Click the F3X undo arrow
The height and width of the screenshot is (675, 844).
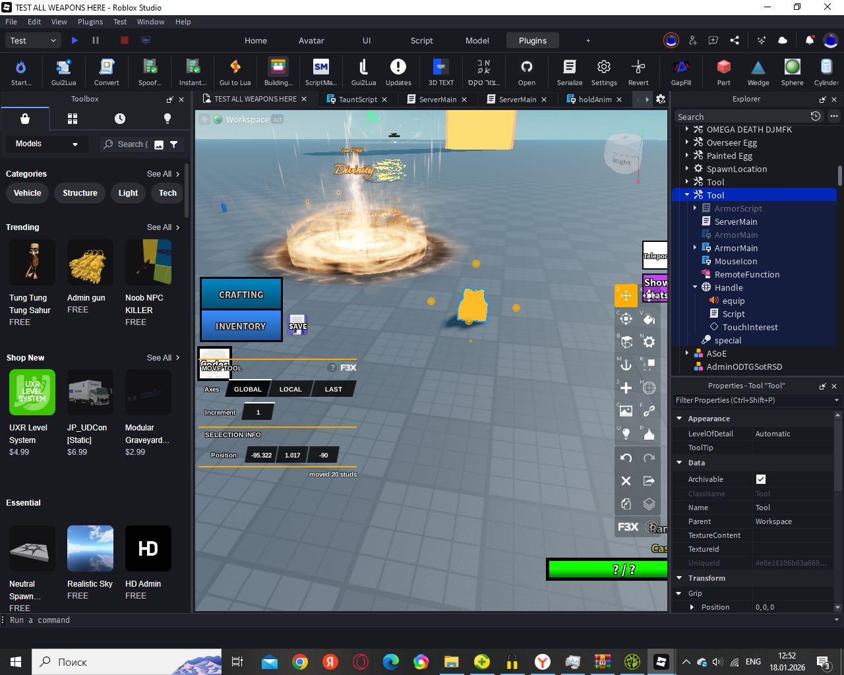click(x=626, y=457)
